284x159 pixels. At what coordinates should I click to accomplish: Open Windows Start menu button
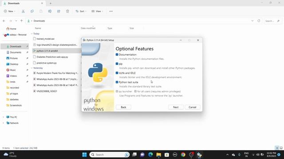pos(84,155)
